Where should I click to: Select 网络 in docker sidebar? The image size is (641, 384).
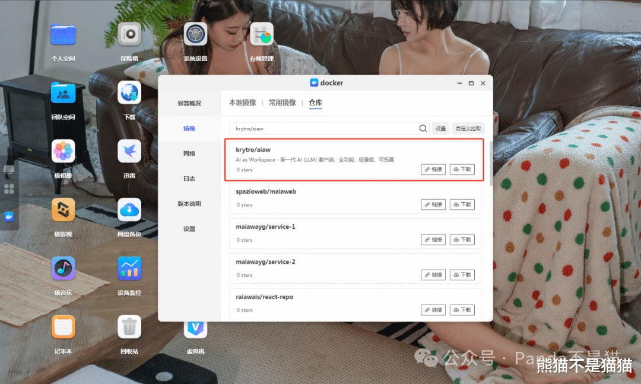click(x=189, y=153)
